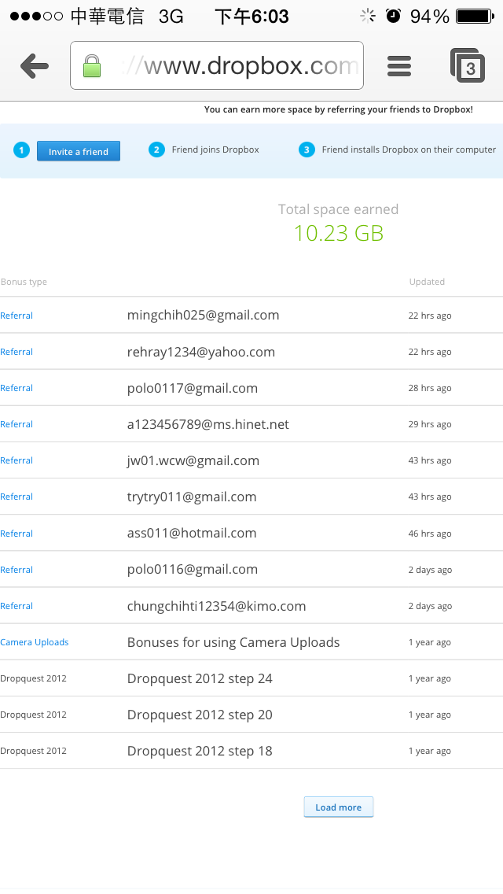Click the earn more space referral message
This screenshot has width=503, height=894.
click(339, 109)
